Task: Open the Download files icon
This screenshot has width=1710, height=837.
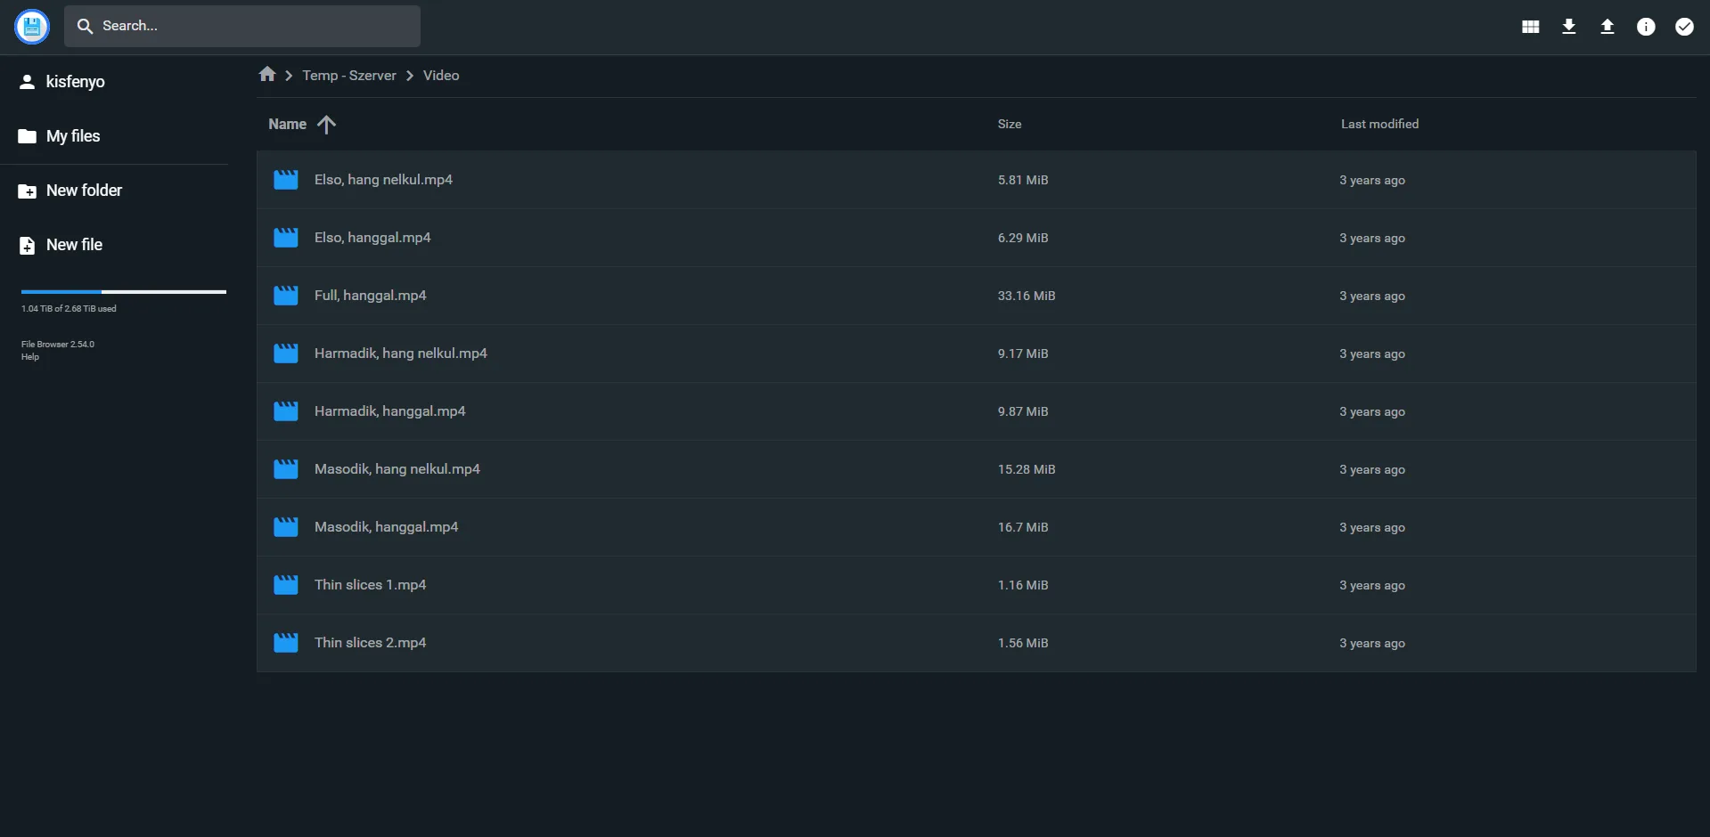Action: click(1567, 26)
